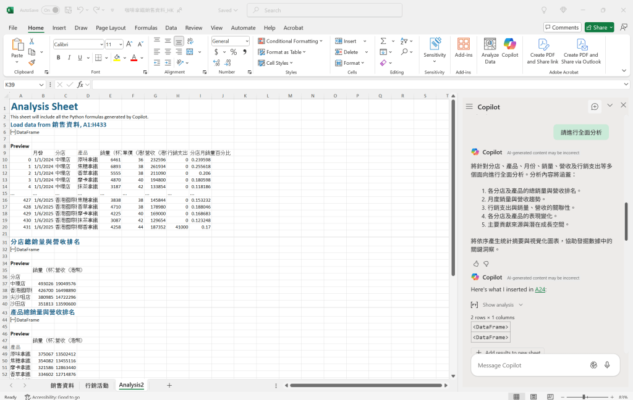Expand Cell Styles menu
This screenshot has width=633, height=400.
tap(275, 63)
